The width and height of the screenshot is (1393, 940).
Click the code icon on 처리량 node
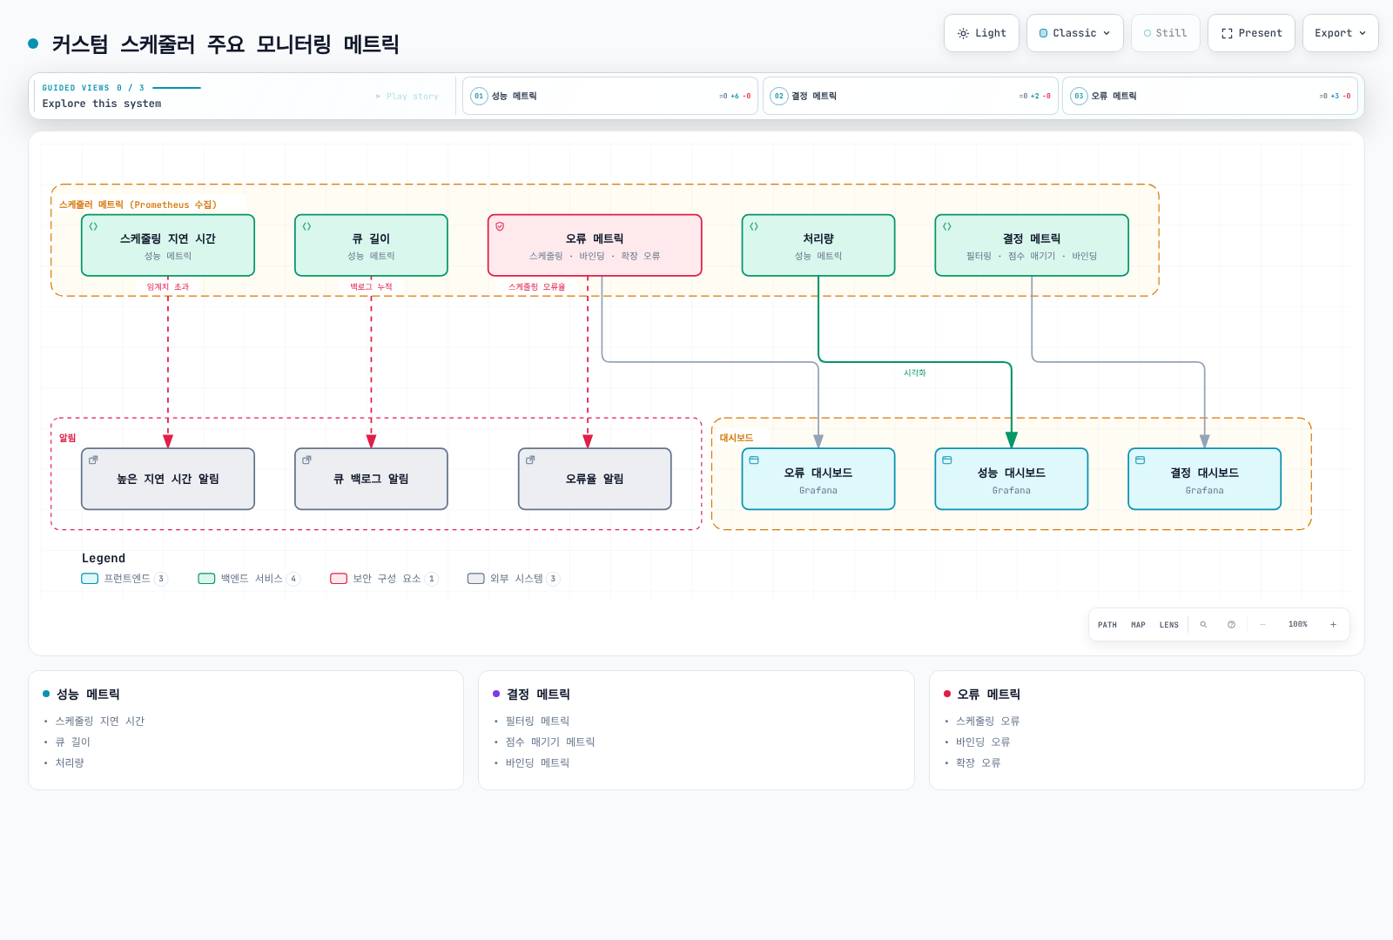pos(754,226)
